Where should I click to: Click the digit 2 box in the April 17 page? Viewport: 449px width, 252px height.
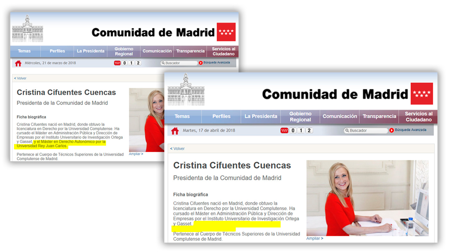(309, 131)
